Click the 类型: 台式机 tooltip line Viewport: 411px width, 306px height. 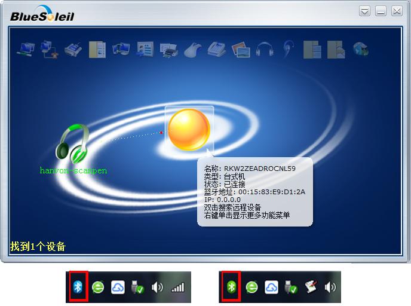pos(225,176)
